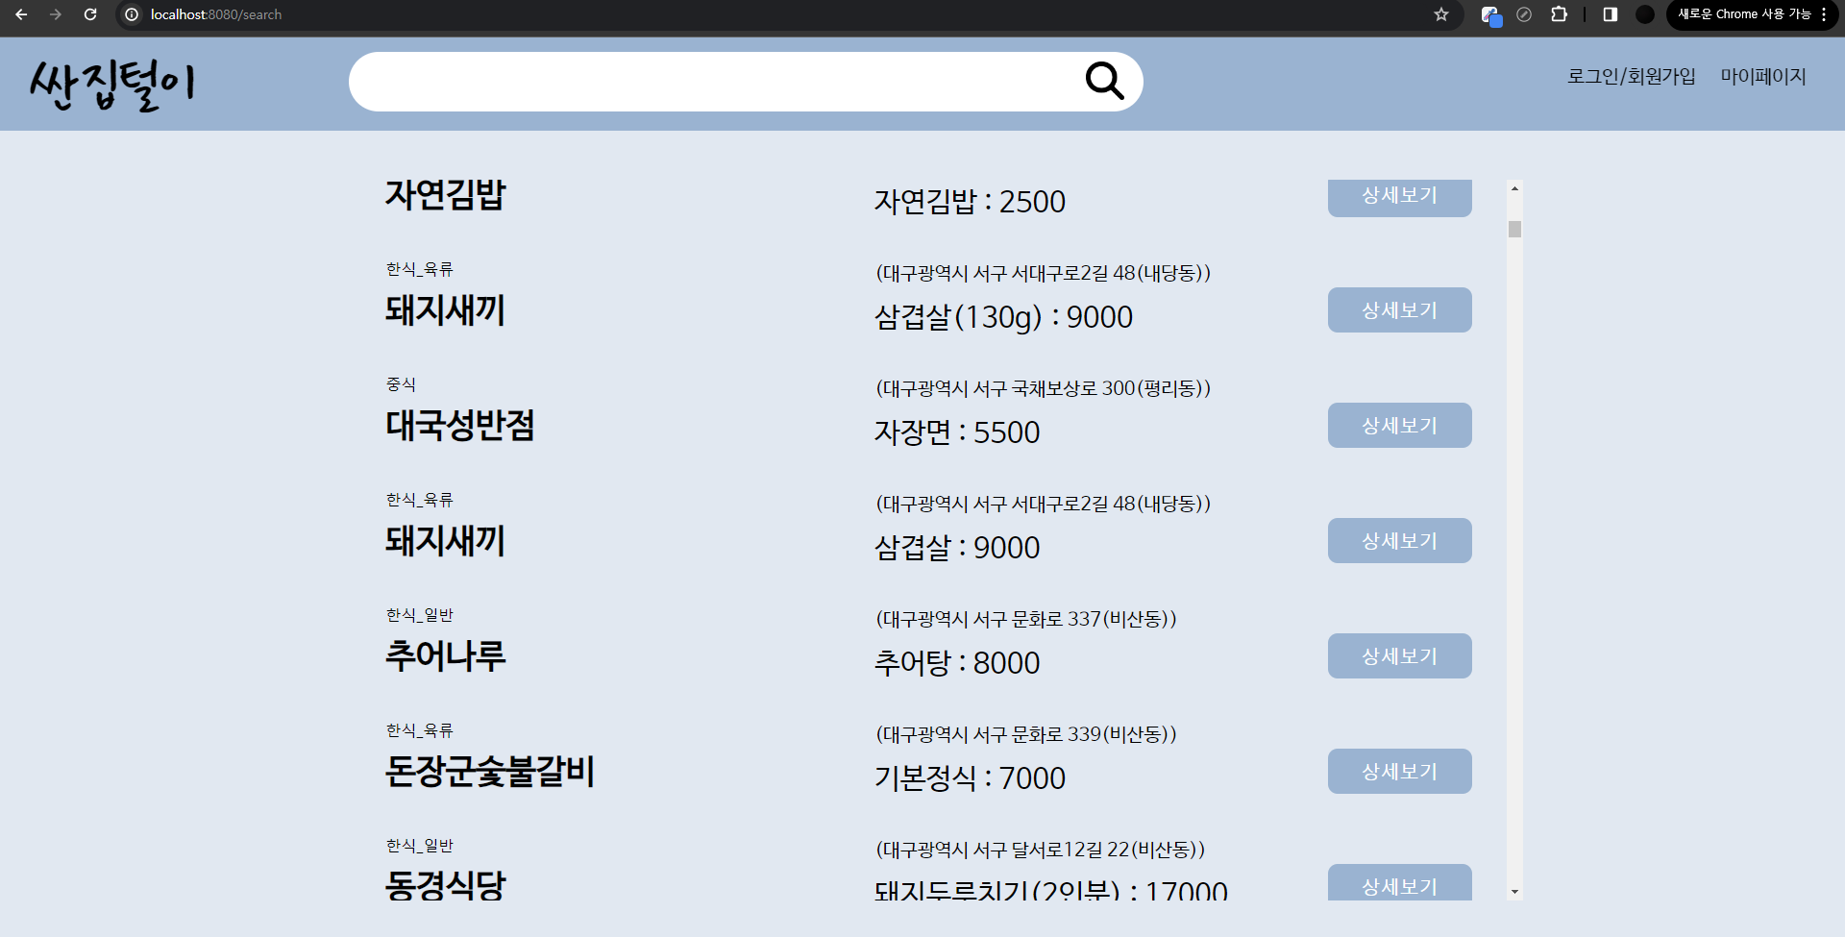Select restaurant name 대국성반점
Image resolution: width=1845 pixels, height=937 pixels.
click(459, 425)
